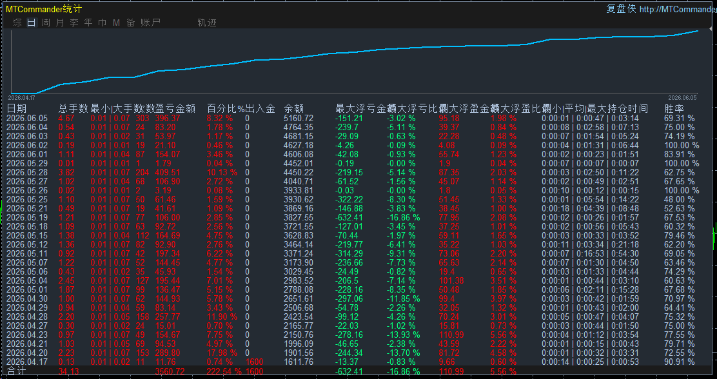Click the M tab

click(116, 23)
